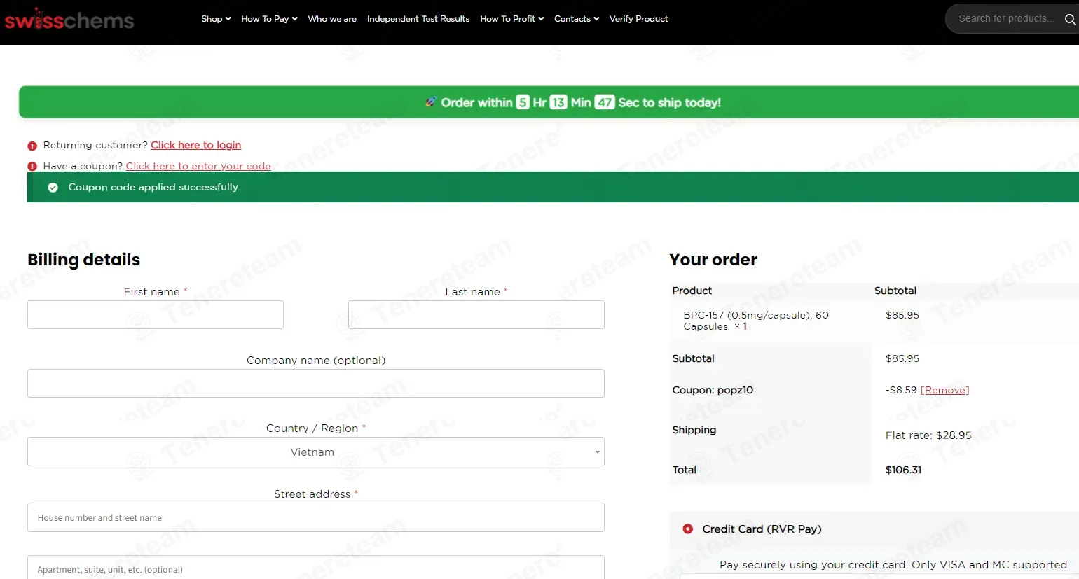Click the 'Click here to login' link
Screen dimensions: 1079x579
click(195, 145)
